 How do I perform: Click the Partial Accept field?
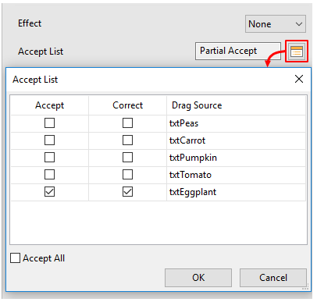[x=238, y=51]
